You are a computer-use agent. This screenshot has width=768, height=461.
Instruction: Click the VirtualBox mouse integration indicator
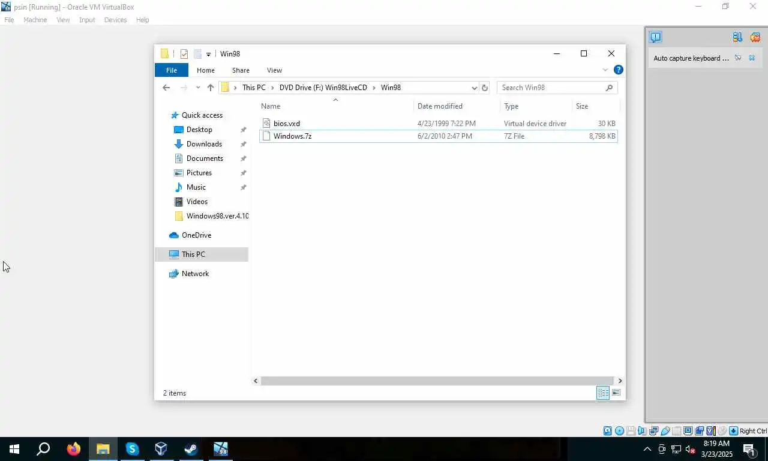coord(722,431)
